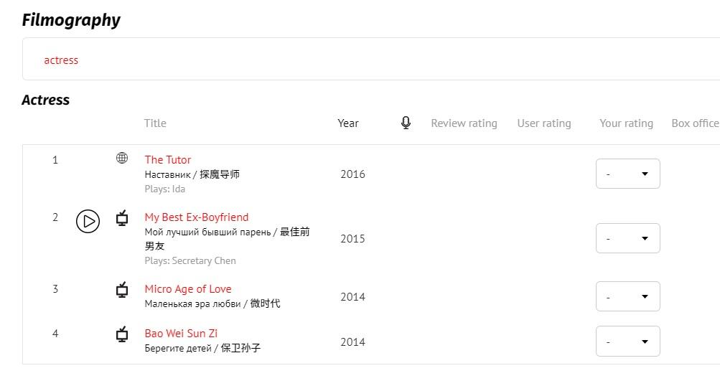
Task: Open the rating dropdown for The Tutor
Action: click(627, 174)
